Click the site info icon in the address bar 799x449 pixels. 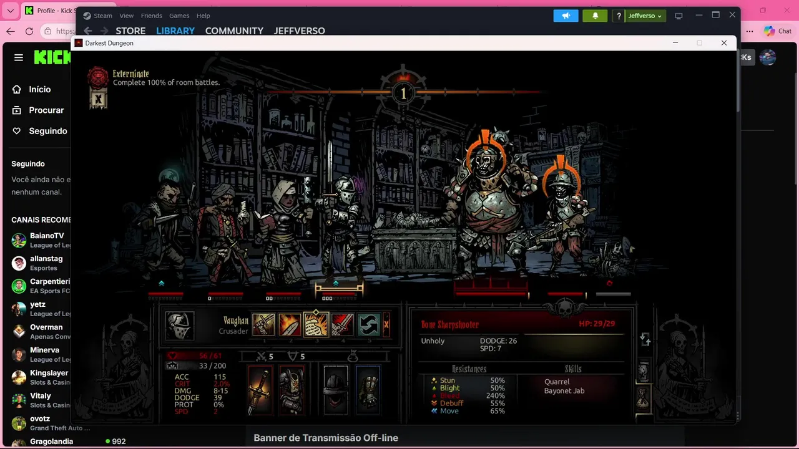click(x=48, y=31)
